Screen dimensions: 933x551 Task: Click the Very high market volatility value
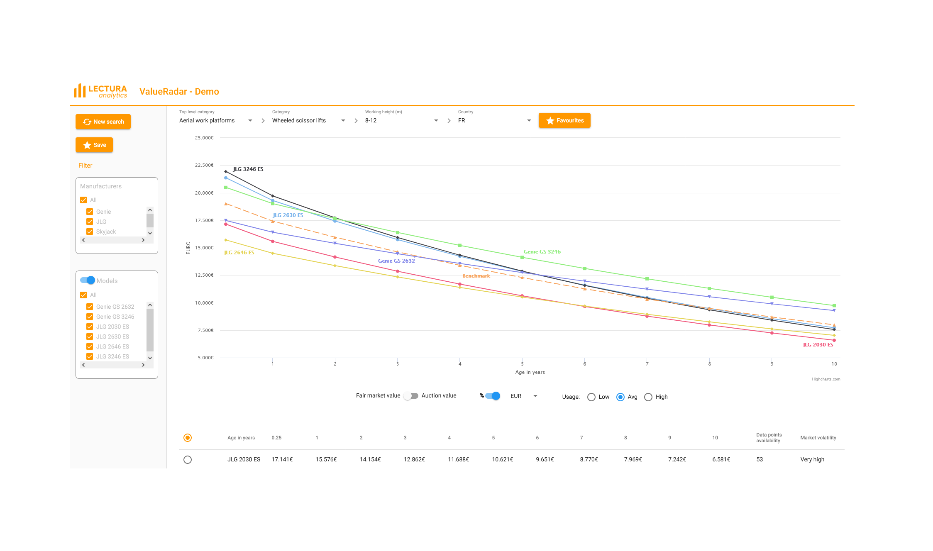812,459
